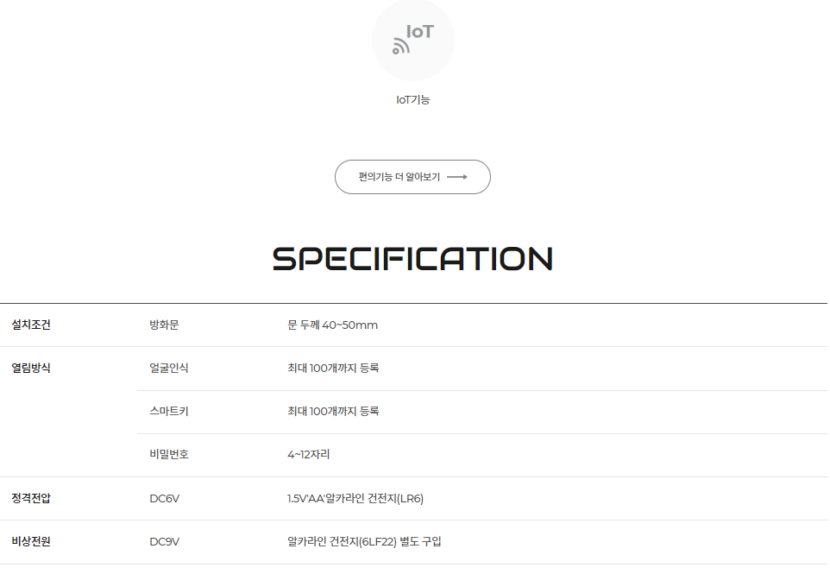Select the 비상전원 row header
Screen dimensions: 830x574
click(31, 542)
